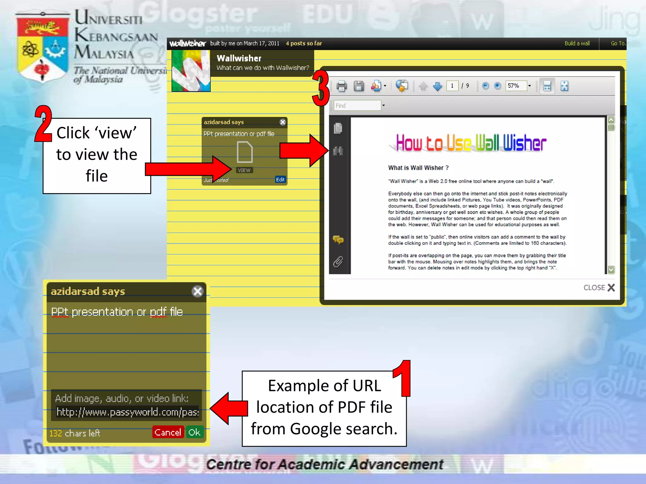This screenshot has width=646, height=484.
Task: Click the Wallwisher wall thumbnail image
Action: (x=191, y=71)
